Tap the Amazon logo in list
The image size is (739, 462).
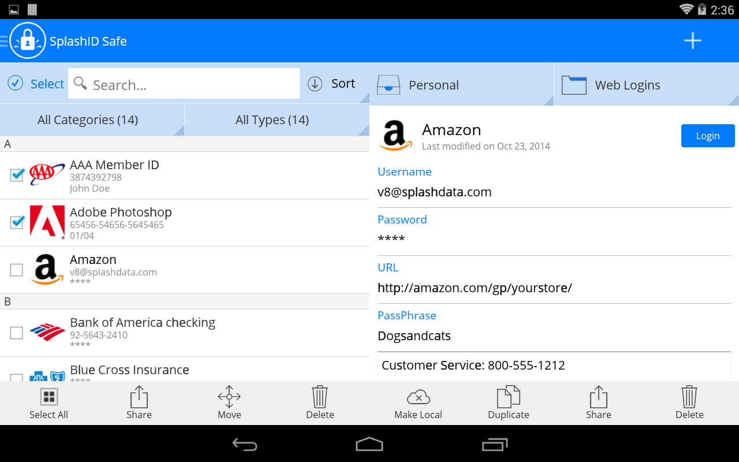[x=47, y=270]
